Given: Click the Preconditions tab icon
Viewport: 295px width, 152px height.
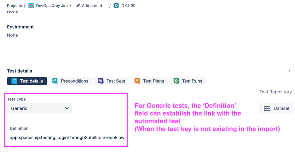Looking at the screenshot, I should pyautogui.click(x=55, y=81).
